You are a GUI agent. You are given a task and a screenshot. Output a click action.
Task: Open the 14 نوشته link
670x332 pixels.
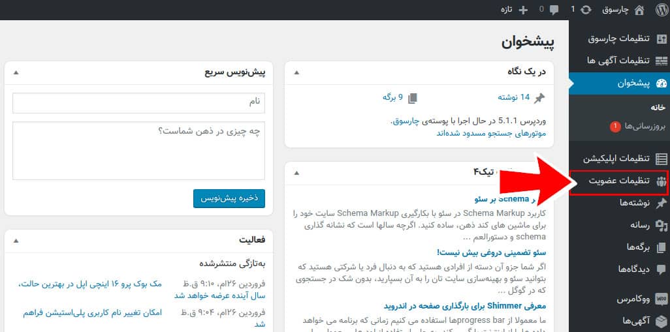tap(514, 98)
